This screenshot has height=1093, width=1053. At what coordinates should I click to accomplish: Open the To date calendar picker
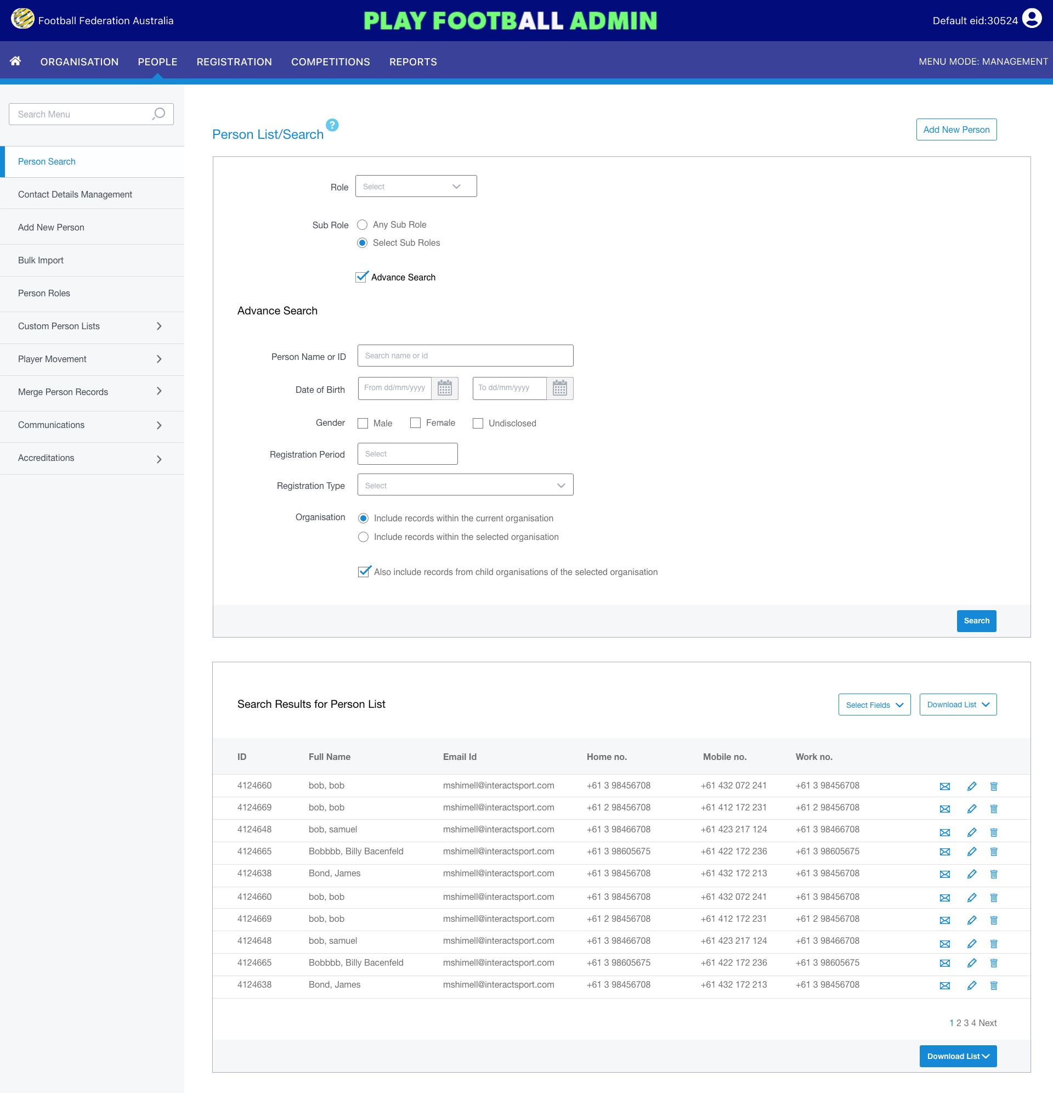(559, 388)
